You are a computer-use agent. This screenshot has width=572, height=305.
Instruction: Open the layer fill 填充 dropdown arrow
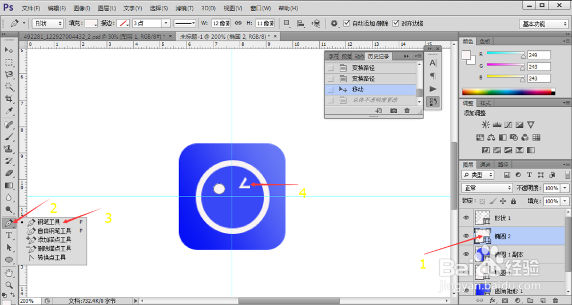coord(565,201)
